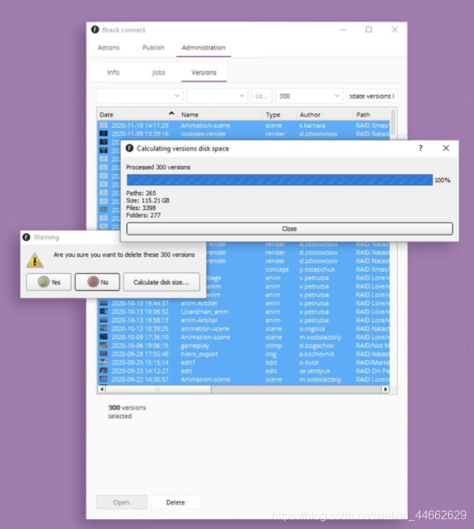Image resolution: width=474 pixels, height=529 pixels.
Task: Sort by the Date column arrow
Action: 171,114
